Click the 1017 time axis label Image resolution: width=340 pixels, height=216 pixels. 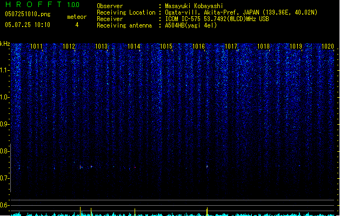coord(231,46)
